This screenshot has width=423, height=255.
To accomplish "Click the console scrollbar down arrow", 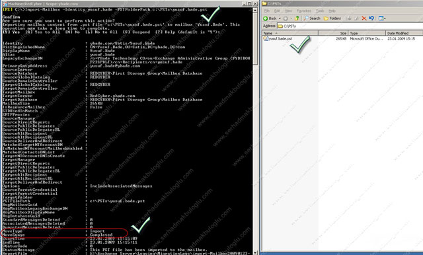I will point(255,252).
